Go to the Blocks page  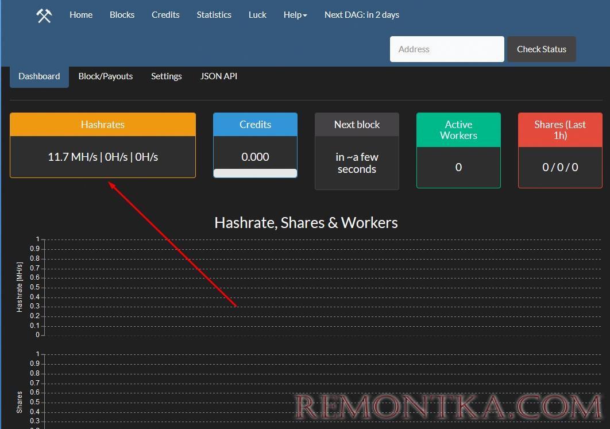coord(122,15)
